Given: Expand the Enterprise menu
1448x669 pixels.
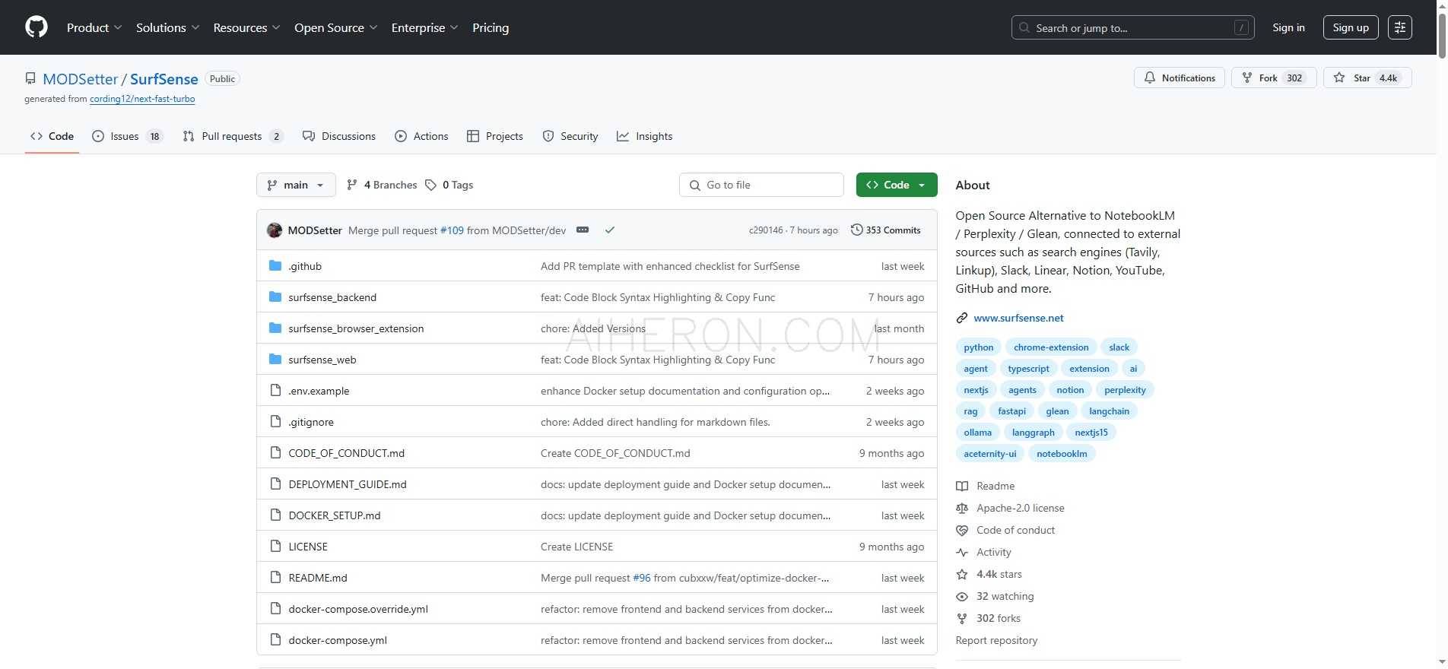Looking at the screenshot, I should (424, 27).
